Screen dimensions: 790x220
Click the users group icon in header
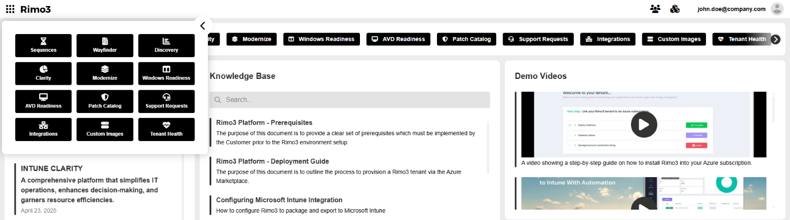pyautogui.click(x=655, y=9)
